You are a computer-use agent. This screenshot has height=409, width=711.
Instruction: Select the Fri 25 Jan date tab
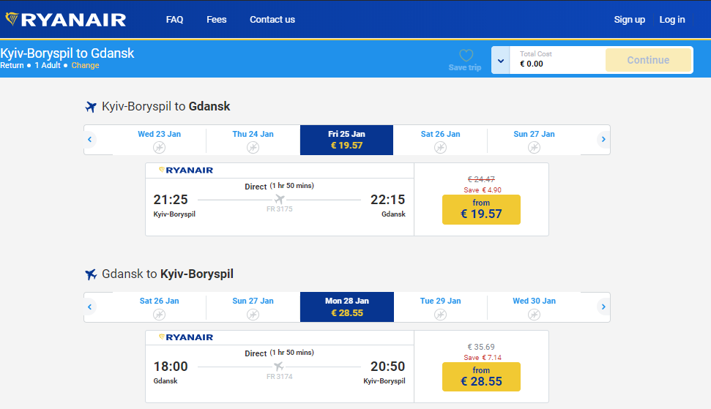tap(346, 140)
